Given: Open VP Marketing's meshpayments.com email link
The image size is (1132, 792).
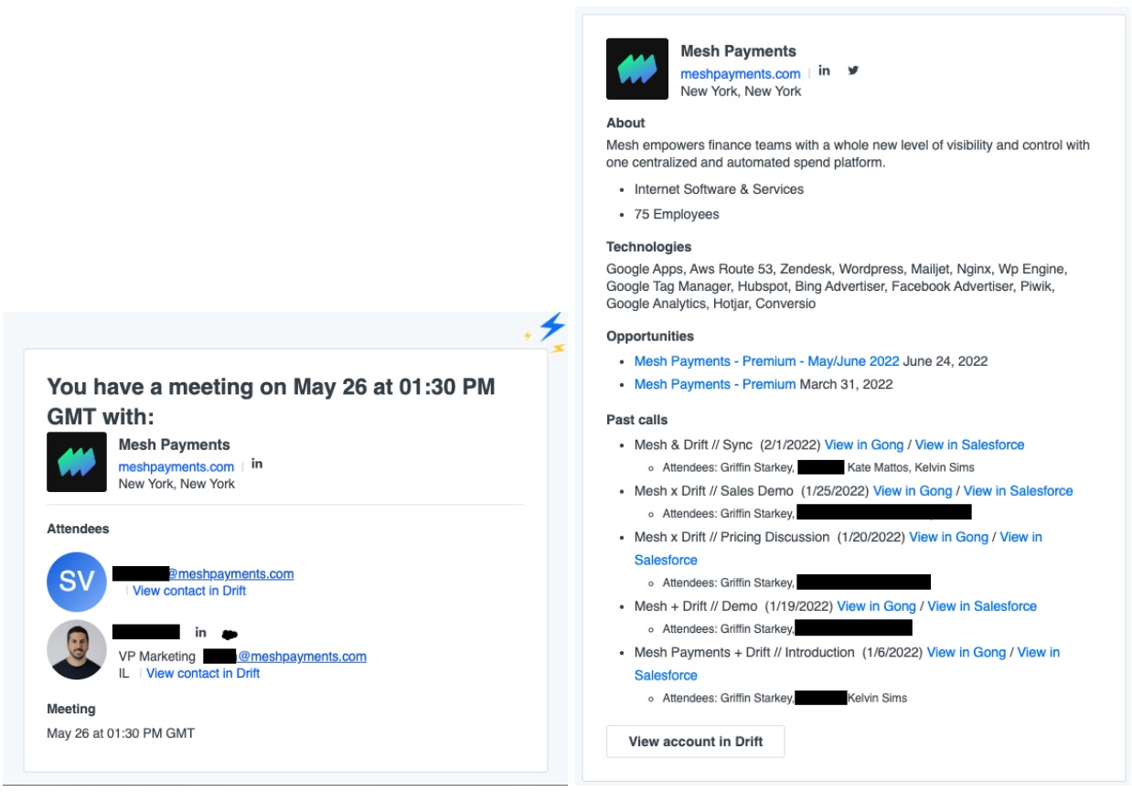Looking at the screenshot, I should coord(303,657).
